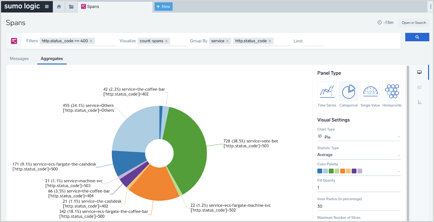Switch to the Aggregates tab
Screen dimensions: 434x222
[52, 58]
